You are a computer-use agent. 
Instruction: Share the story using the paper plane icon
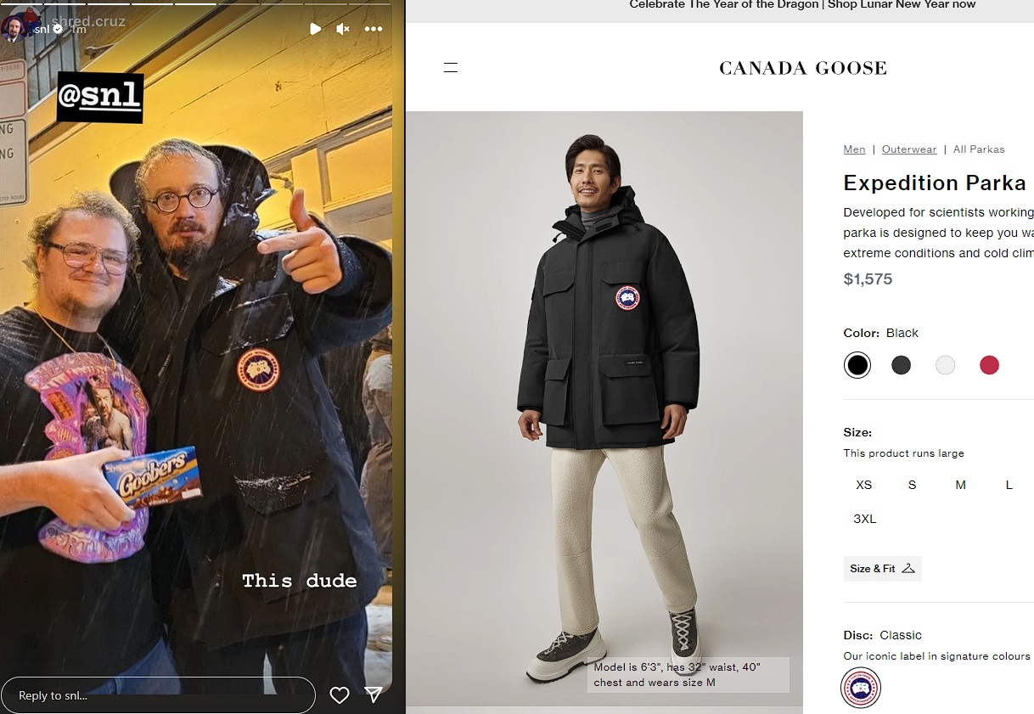(x=374, y=695)
